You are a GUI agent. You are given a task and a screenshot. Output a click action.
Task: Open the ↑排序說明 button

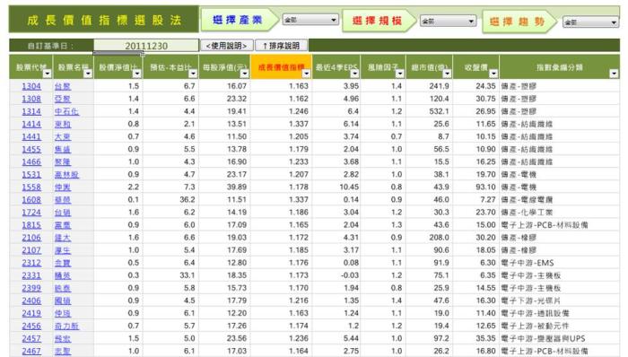pos(282,46)
